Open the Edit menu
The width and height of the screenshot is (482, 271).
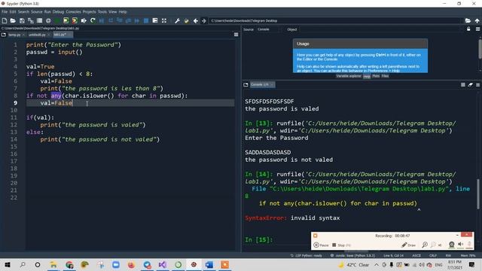click(13, 12)
